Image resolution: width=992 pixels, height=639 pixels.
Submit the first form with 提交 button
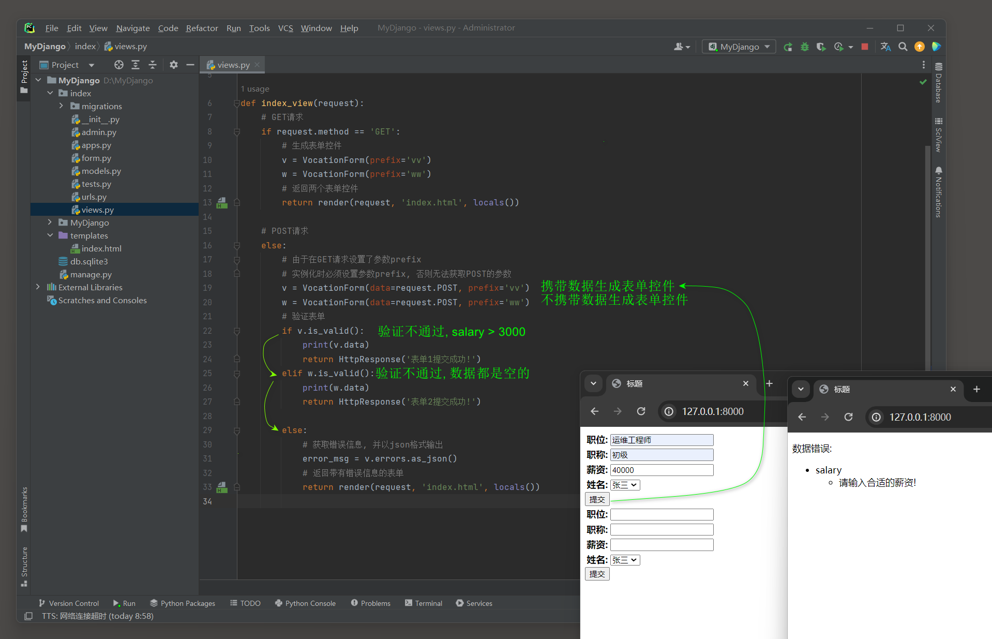coord(597,499)
